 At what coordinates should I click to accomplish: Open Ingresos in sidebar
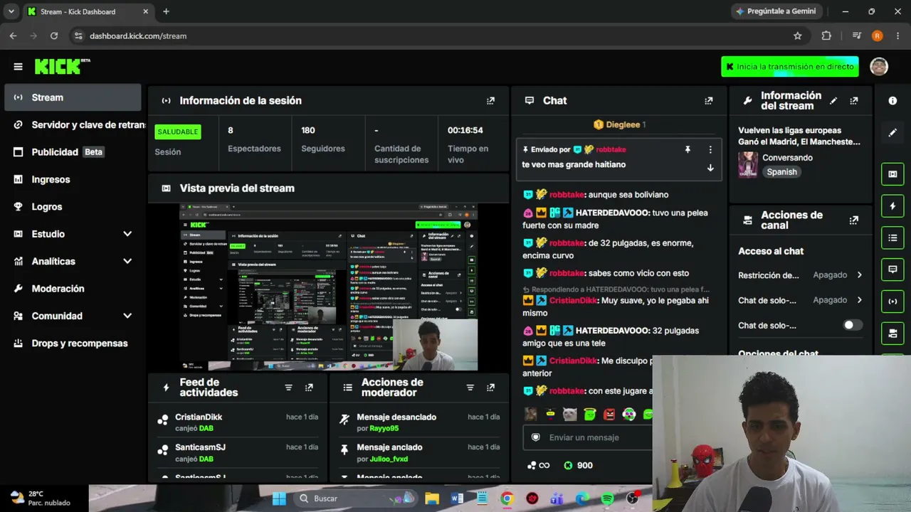click(x=73, y=179)
